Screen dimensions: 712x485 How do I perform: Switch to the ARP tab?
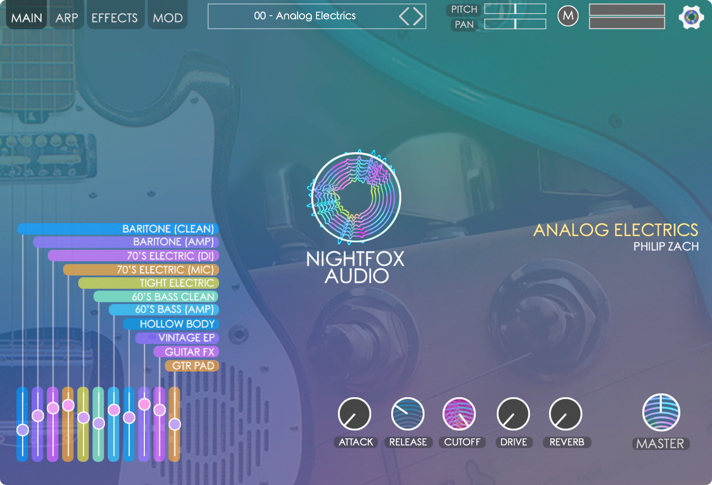coord(67,17)
